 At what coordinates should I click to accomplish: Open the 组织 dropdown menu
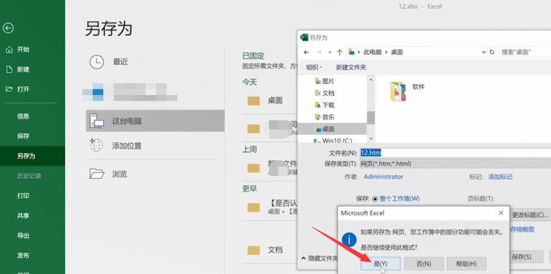(314, 67)
